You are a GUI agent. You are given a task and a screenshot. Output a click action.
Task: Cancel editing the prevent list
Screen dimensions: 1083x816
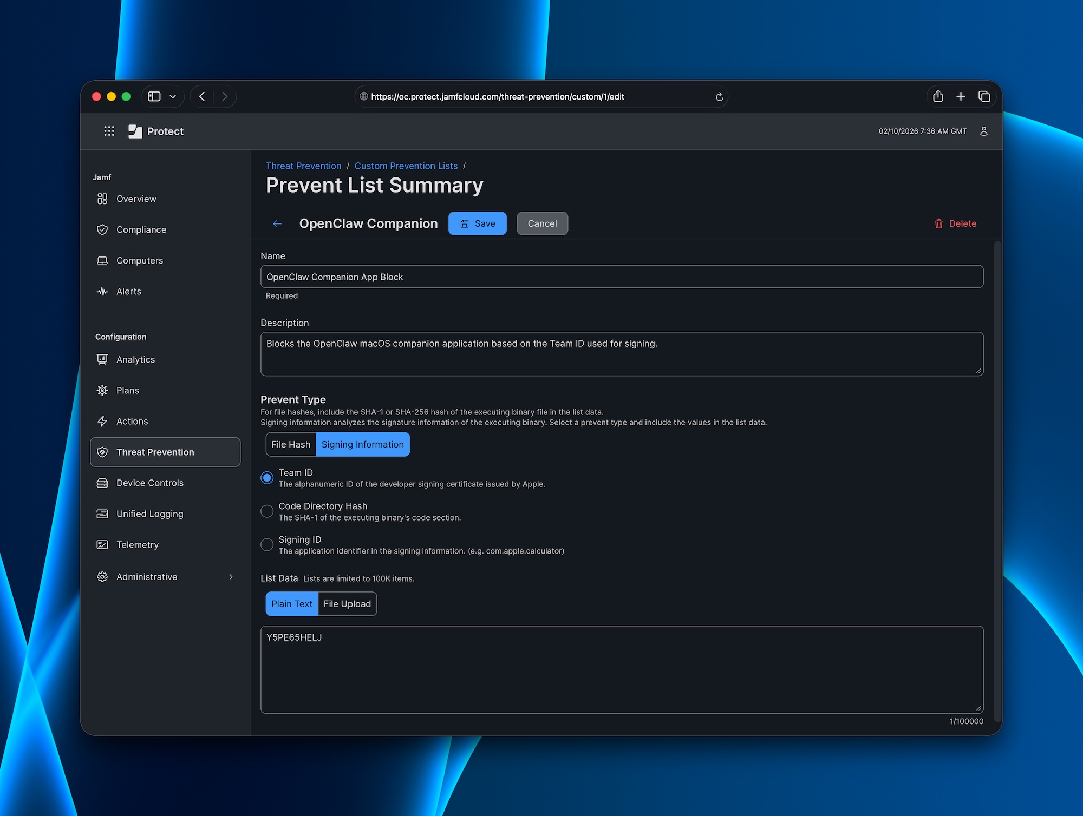pos(542,223)
